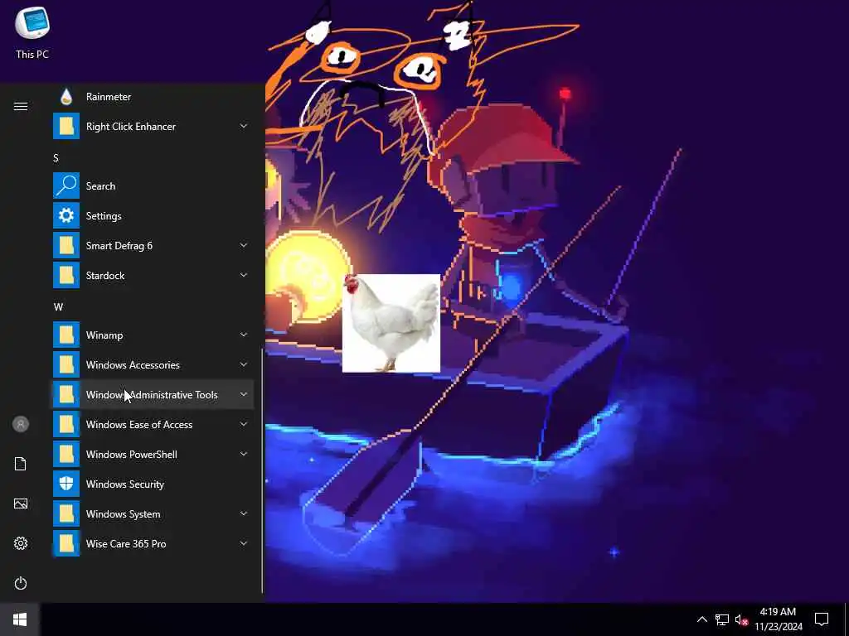Click the Windows Ease of Access folder icon
The width and height of the screenshot is (849, 636).
66,425
